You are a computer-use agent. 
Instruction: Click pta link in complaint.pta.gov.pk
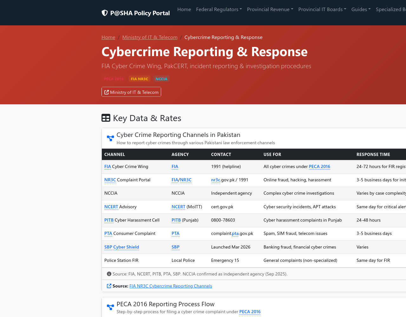tap(235, 233)
